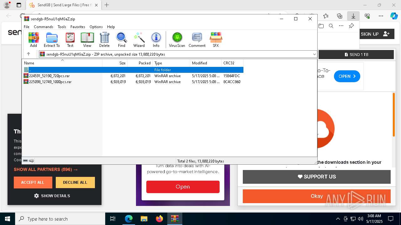Open the Commands menu
The width and height of the screenshot is (401, 225).
[x=44, y=27]
